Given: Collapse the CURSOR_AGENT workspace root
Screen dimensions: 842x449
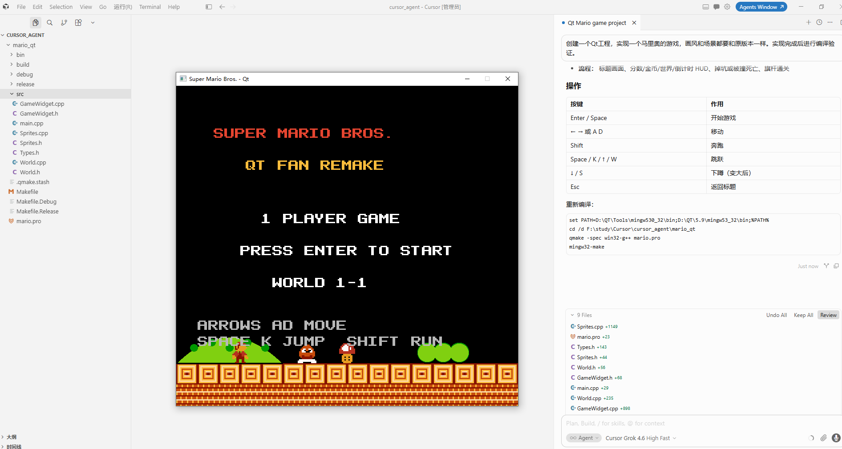Looking at the screenshot, I should 3,35.
